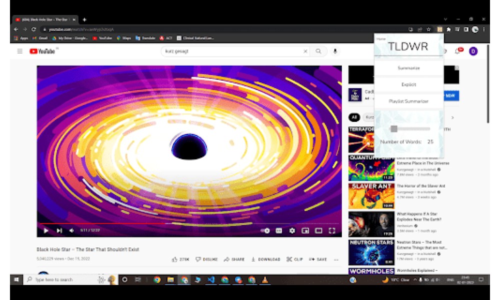Share the video
The image size is (500, 300).
(234, 259)
